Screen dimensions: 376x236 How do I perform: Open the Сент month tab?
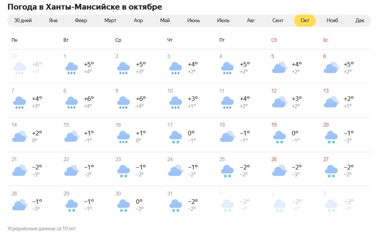[x=278, y=21]
